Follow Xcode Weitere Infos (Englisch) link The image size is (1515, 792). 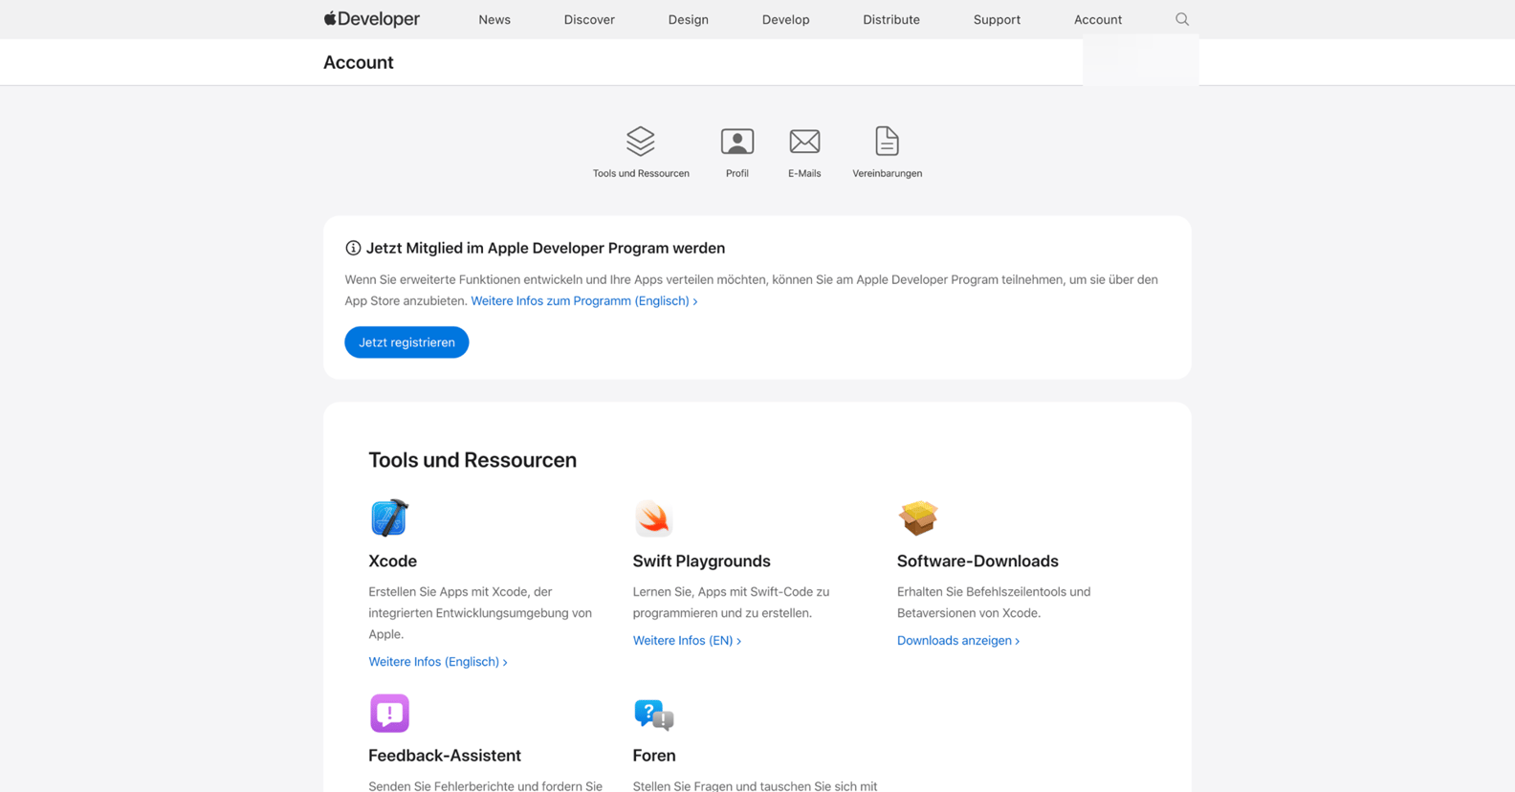(438, 662)
